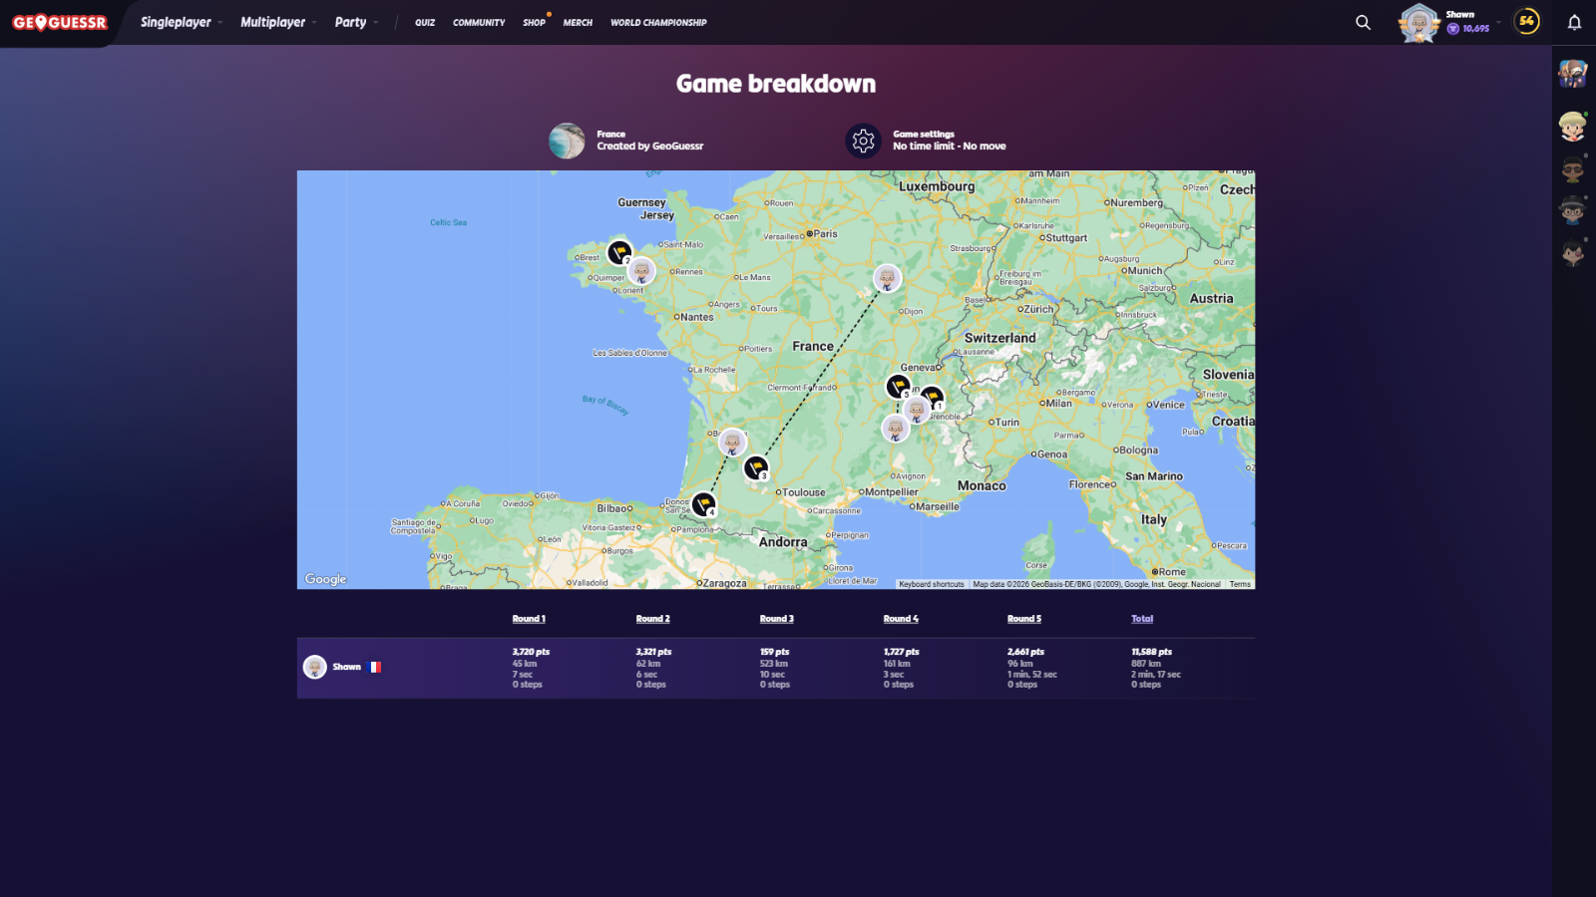This screenshot has width=1596, height=897.
Task: Click the Total column header link
Action: point(1142,619)
